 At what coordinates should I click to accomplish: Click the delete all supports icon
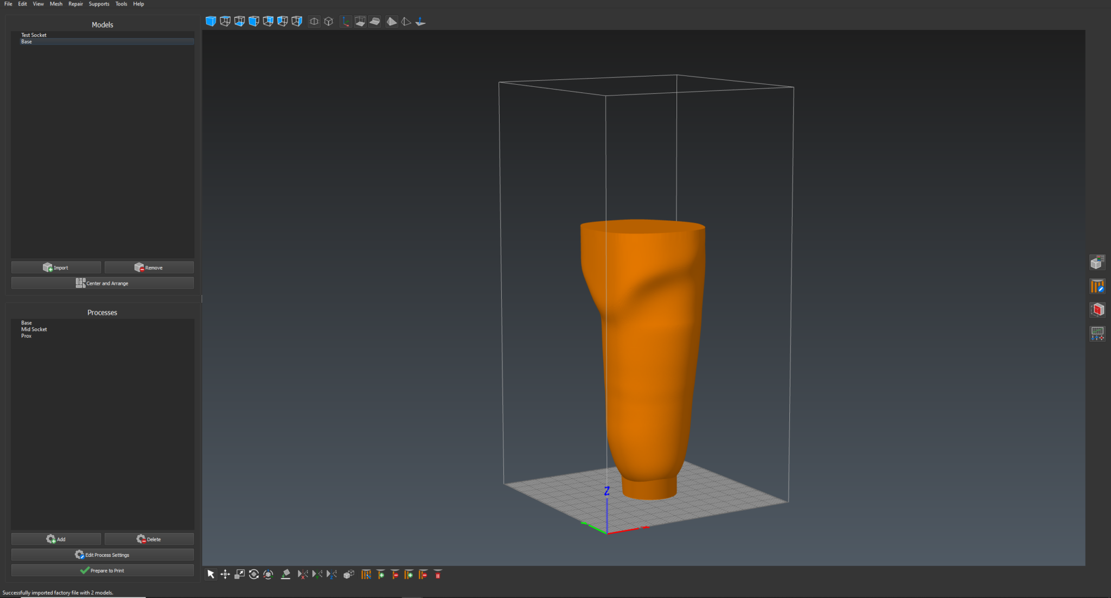point(437,574)
